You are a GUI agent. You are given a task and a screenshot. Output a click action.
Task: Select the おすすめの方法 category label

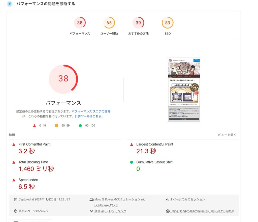[x=138, y=34]
